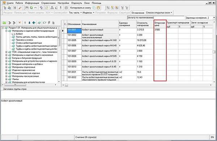Click the gray list icon next to magnifier
The width and height of the screenshot is (217, 141).
(15, 8)
